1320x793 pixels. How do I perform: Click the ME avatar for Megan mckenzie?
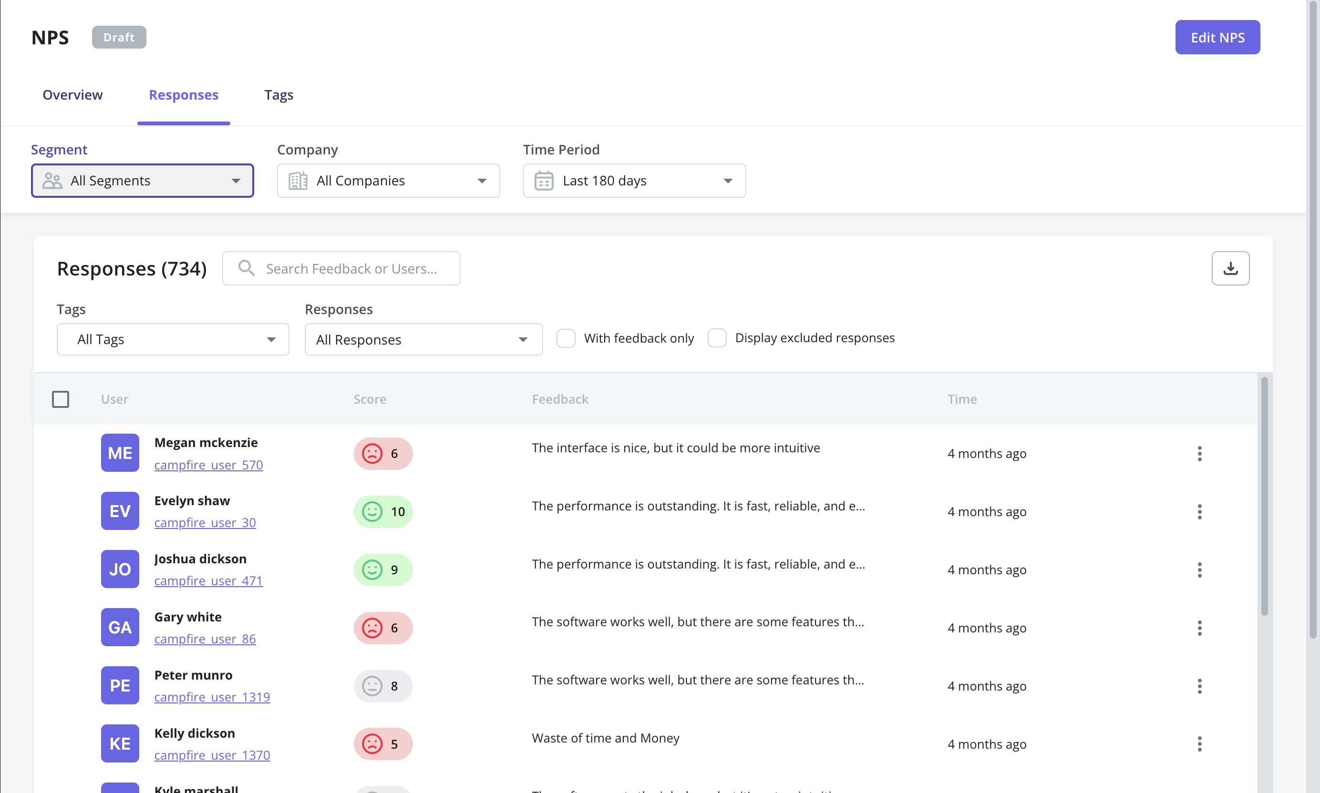click(x=120, y=453)
